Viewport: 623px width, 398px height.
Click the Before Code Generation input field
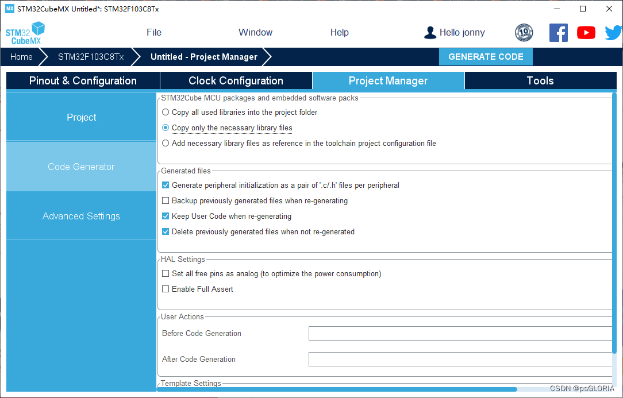pyautogui.click(x=460, y=334)
